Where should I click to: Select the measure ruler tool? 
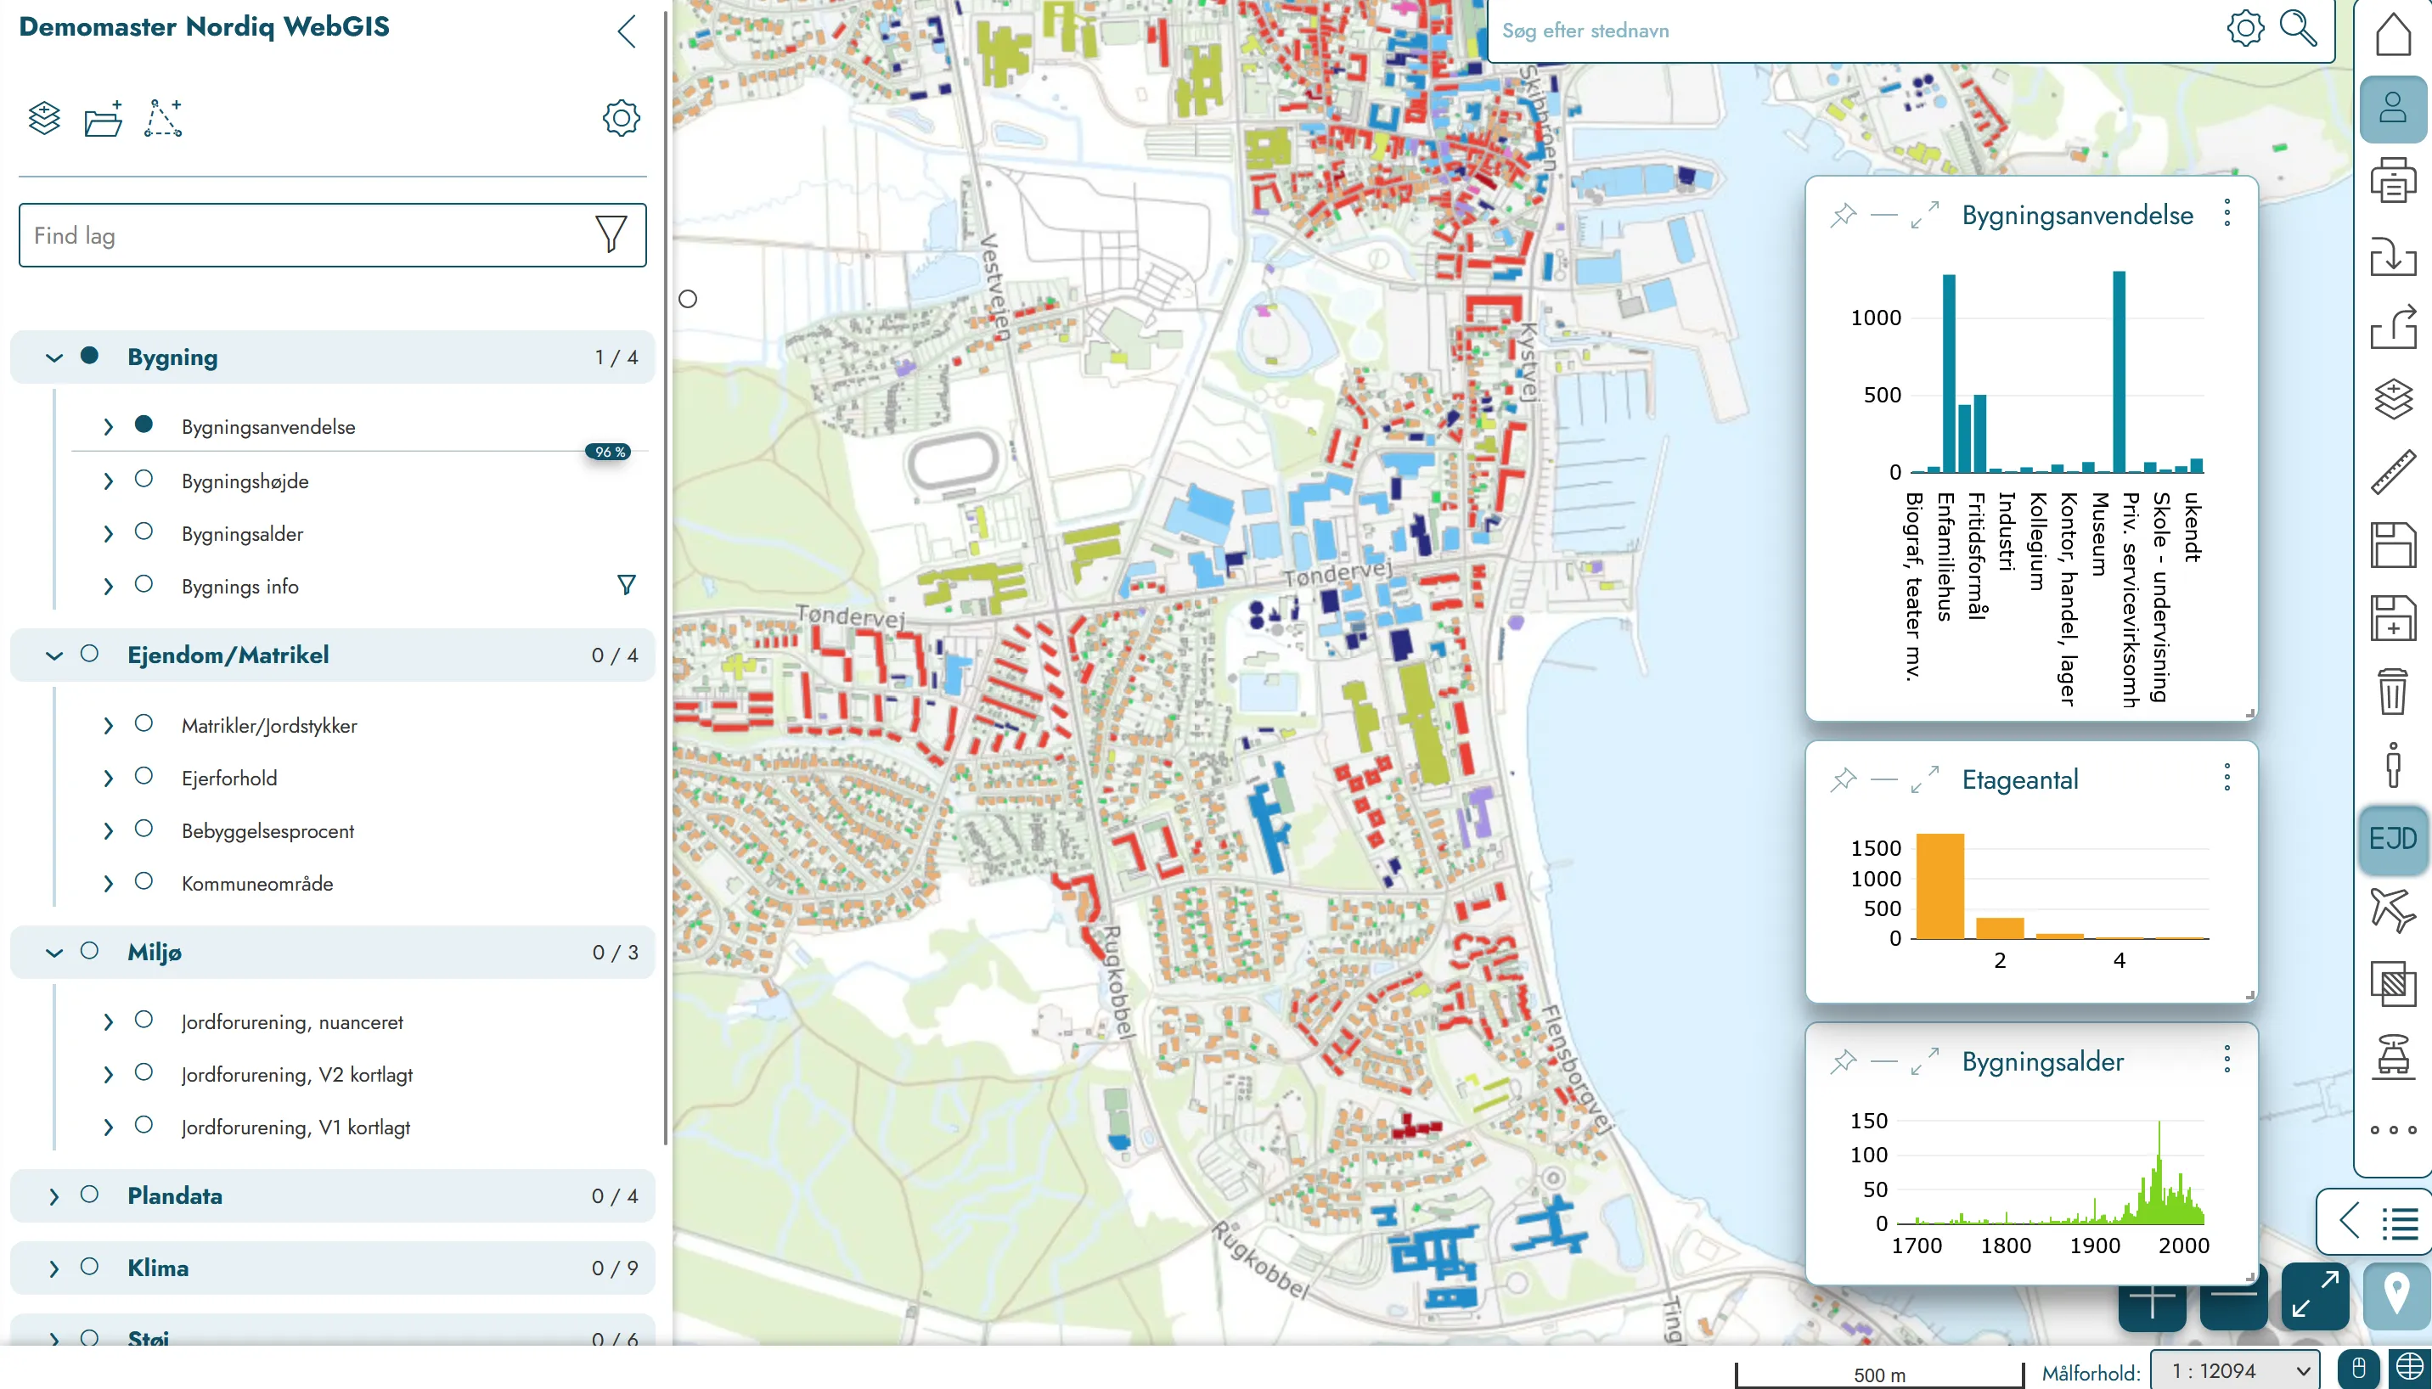(x=2393, y=472)
